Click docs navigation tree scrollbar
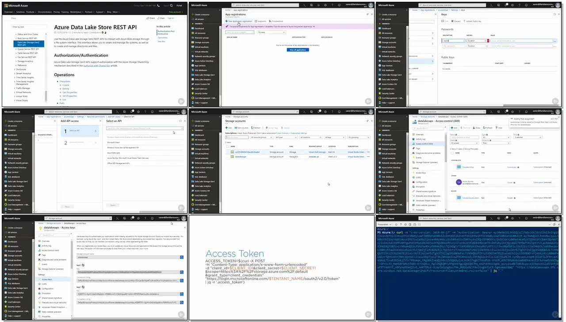Image resolution: width=566 pixels, height=322 pixels. 45,95
